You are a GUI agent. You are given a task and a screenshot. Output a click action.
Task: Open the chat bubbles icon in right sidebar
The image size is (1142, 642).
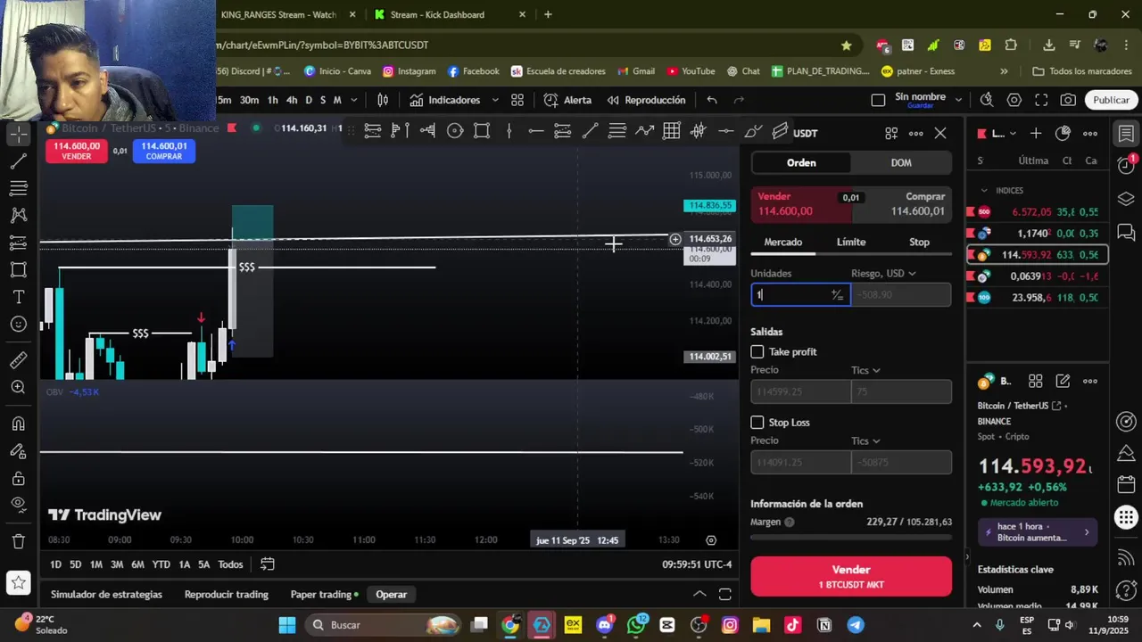pyautogui.click(x=1126, y=233)
